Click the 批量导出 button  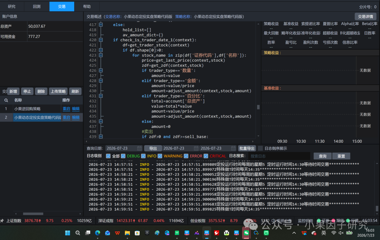[247, 148]
